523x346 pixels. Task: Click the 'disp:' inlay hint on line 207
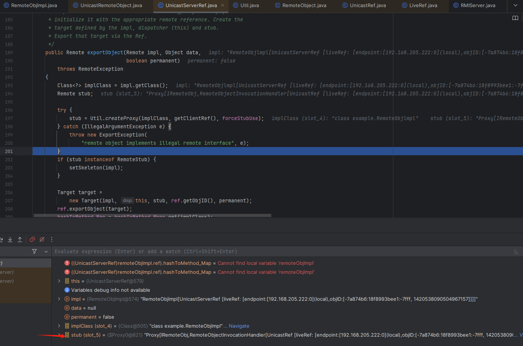(127, 200)
